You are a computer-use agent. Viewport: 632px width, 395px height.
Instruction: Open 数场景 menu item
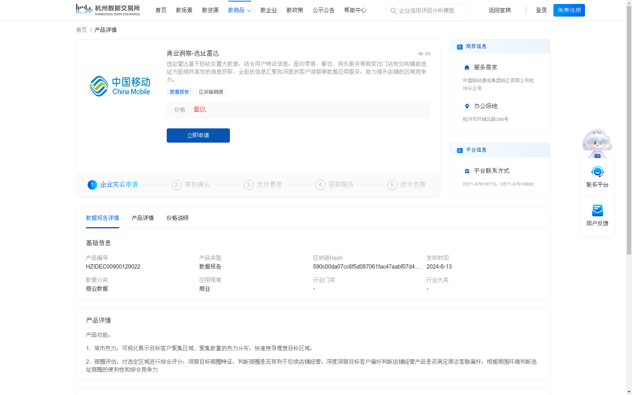(x=184, y=10)
